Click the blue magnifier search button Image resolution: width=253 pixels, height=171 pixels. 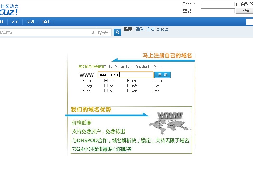click(117, 32)
